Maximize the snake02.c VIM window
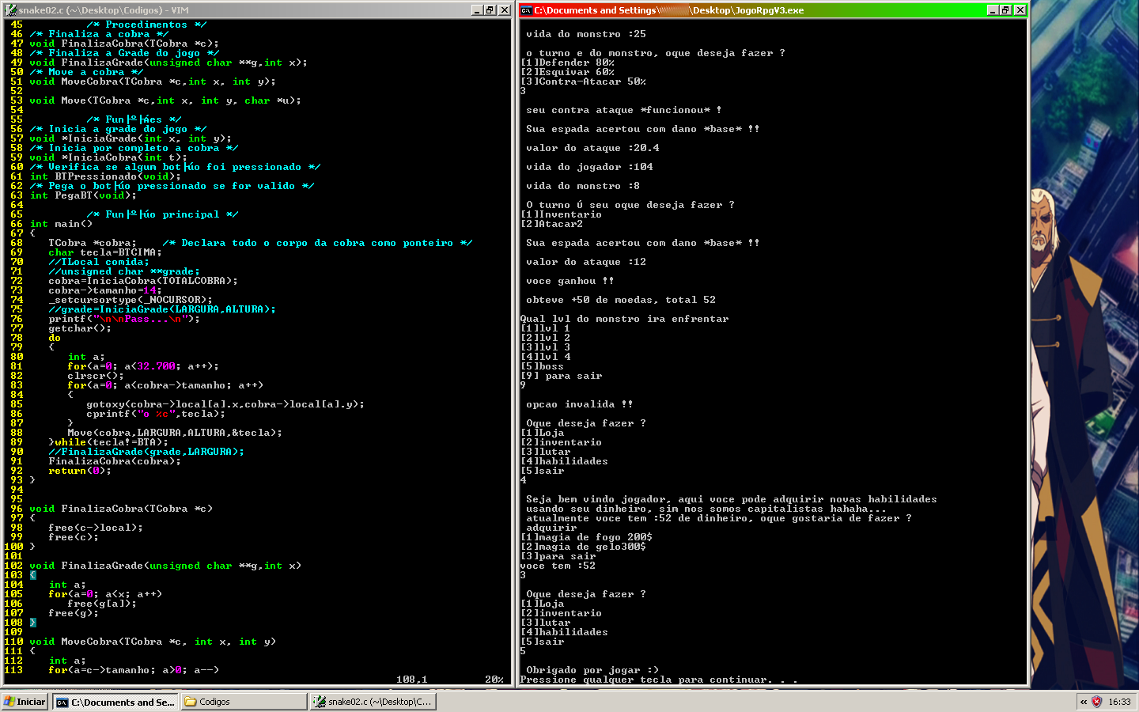The image size is (1139, 712). click(x=490, y=10)
